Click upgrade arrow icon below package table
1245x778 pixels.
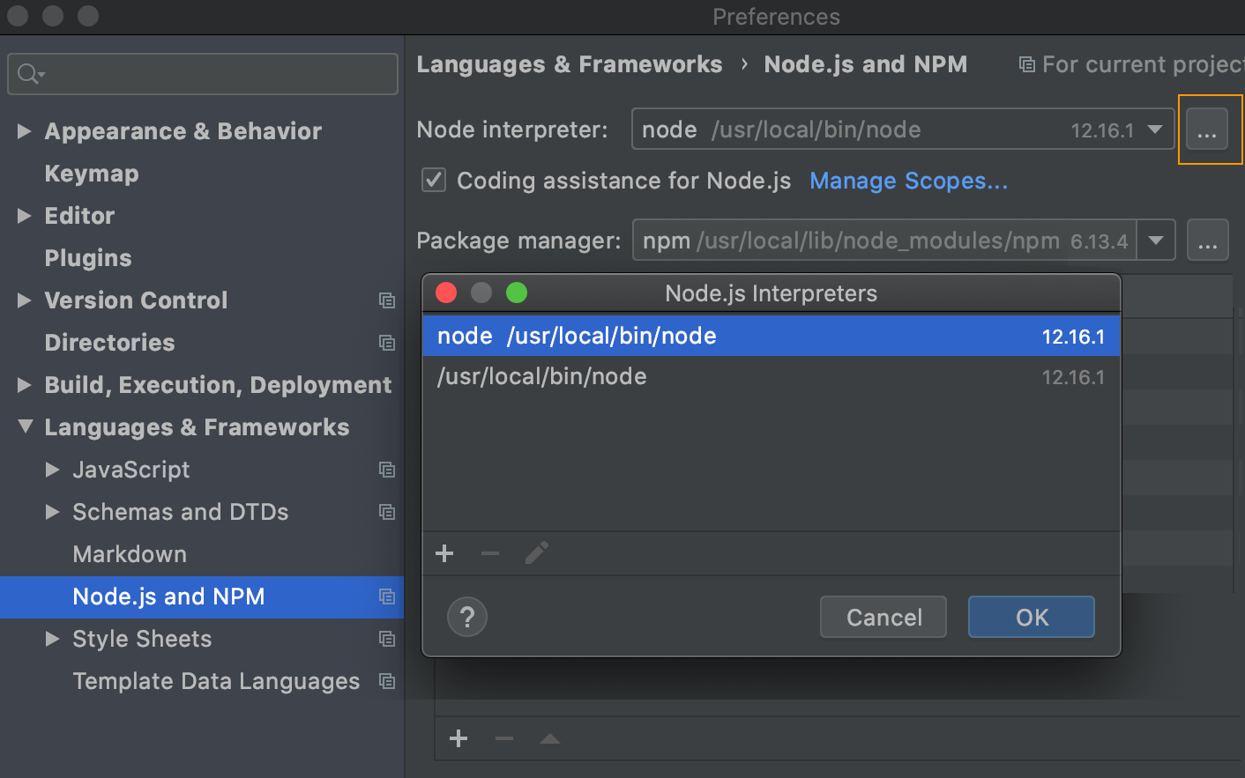point(550,738)
